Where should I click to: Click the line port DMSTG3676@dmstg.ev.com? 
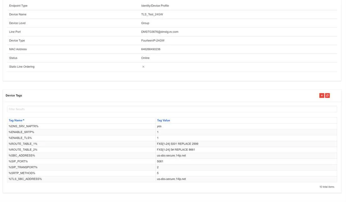click(x=160, y=32)
